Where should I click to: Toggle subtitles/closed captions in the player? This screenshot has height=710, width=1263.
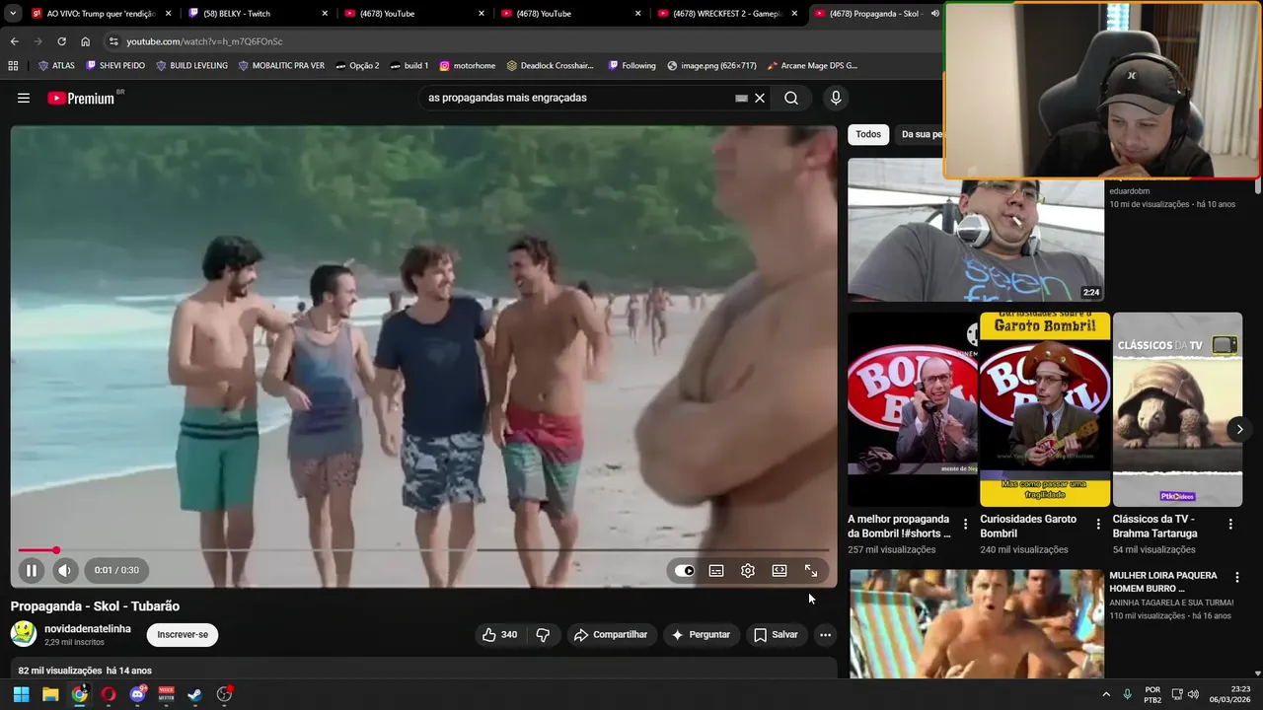pyautogui.click(x=716, y=570)
